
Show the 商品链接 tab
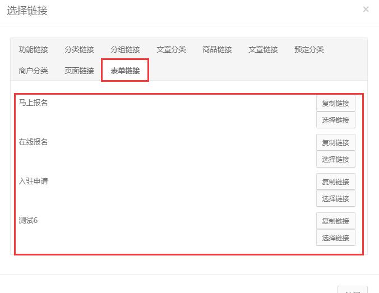[217, 49]
